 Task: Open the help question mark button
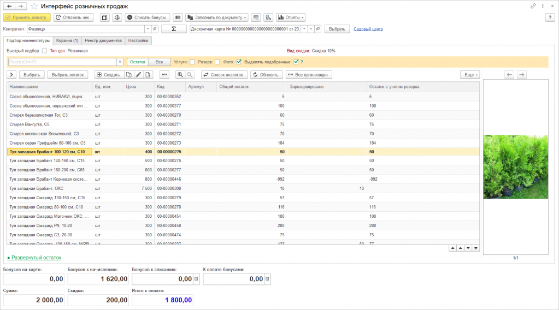[x=550, y=17]
